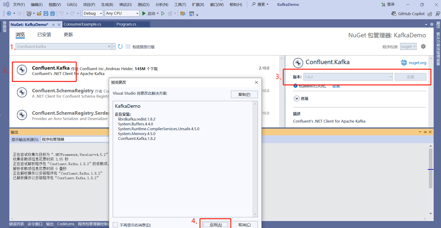Click the save all files icon
441x228 pixels.
click(x=52, y=14)
